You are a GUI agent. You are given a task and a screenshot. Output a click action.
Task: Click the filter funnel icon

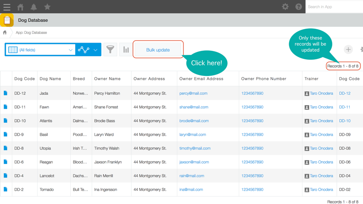point(110,50)
